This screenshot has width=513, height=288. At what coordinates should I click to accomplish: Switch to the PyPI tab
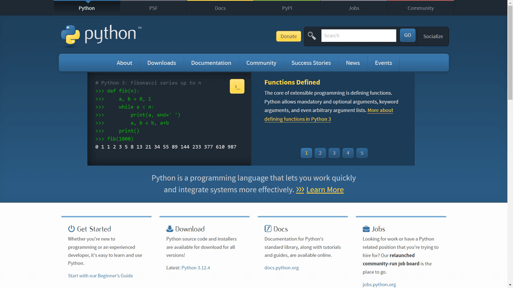[x=287, y=7]
